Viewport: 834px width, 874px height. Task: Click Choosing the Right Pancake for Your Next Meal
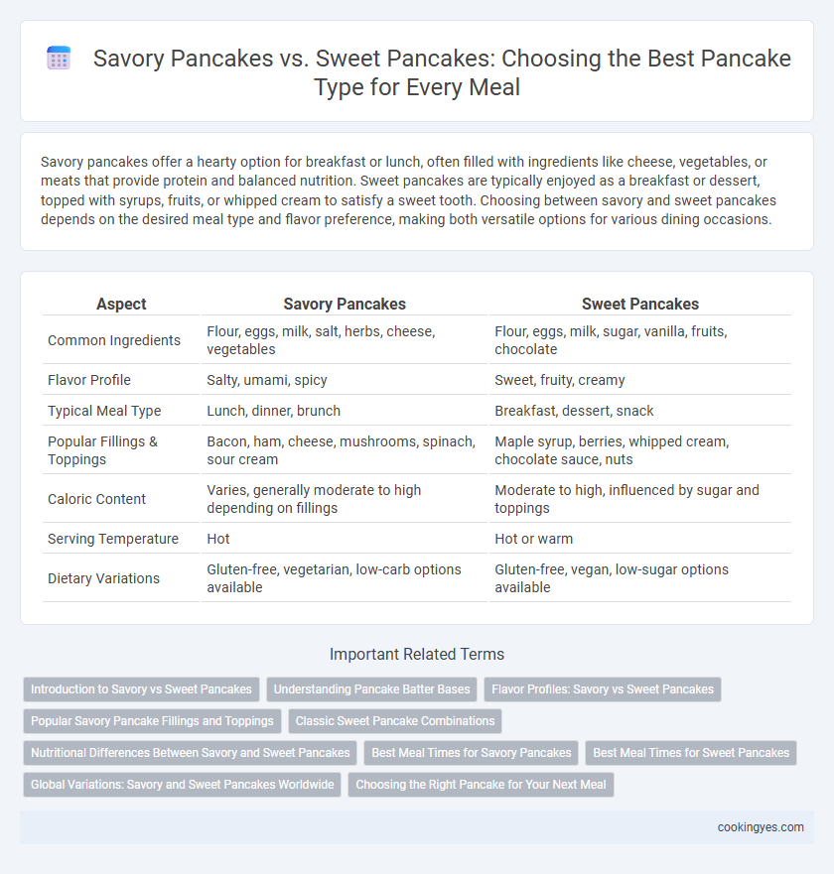pyautogui.click(x=481, y=785)
